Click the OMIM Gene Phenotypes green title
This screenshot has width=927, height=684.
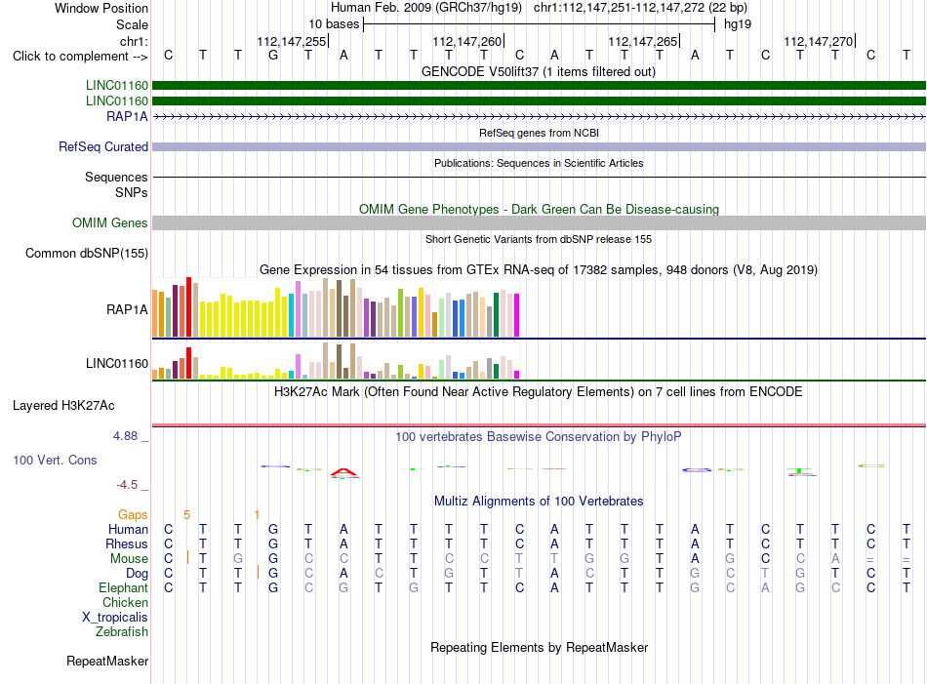539,209
